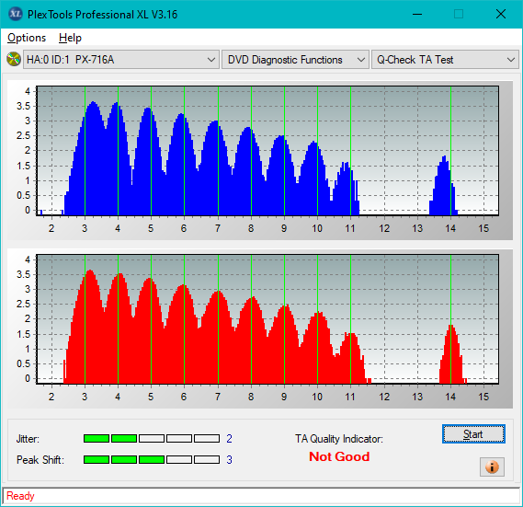Click the orange info icon button
This screenshot has height=507, width=523.
492,467
